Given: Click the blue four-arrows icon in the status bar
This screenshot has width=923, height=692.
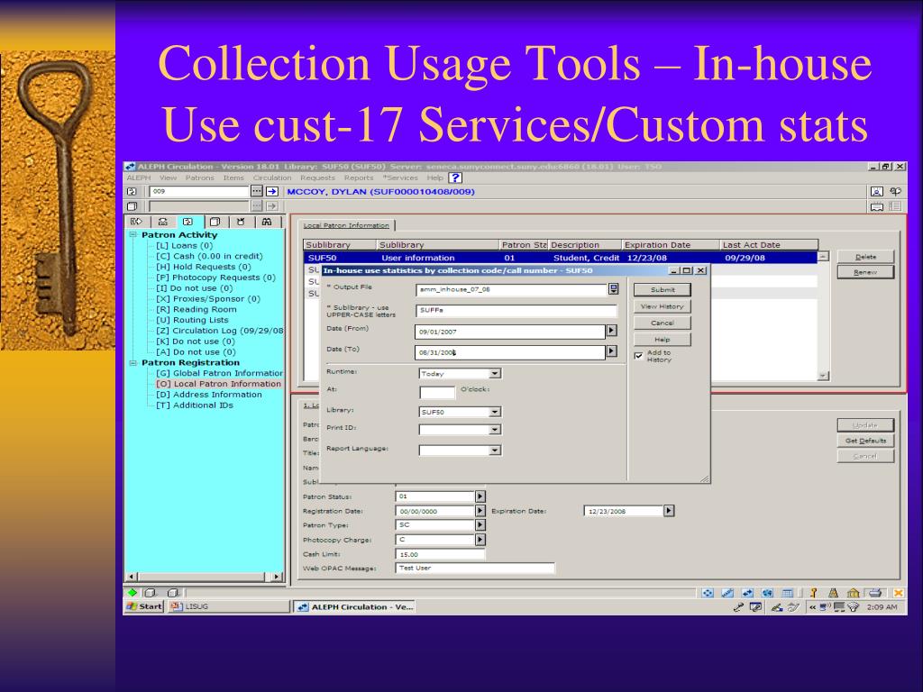Looking at the screenshot, I should pos(708,593).
